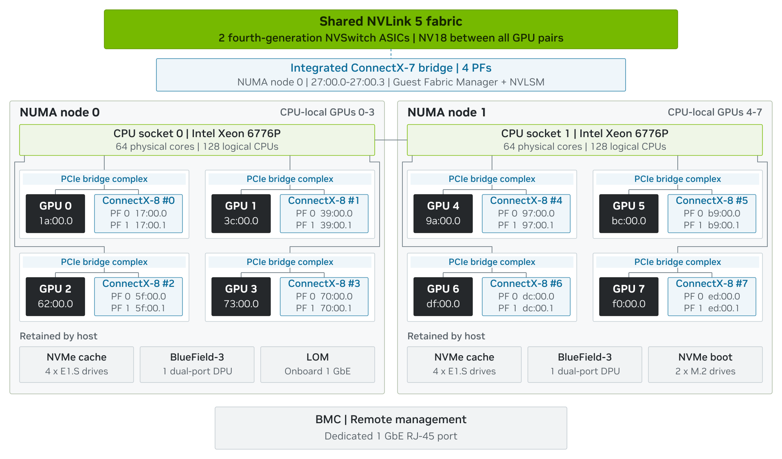782x459 pixels.
Task: Select the ConnectX-8 #3 box
Action: 324,297
